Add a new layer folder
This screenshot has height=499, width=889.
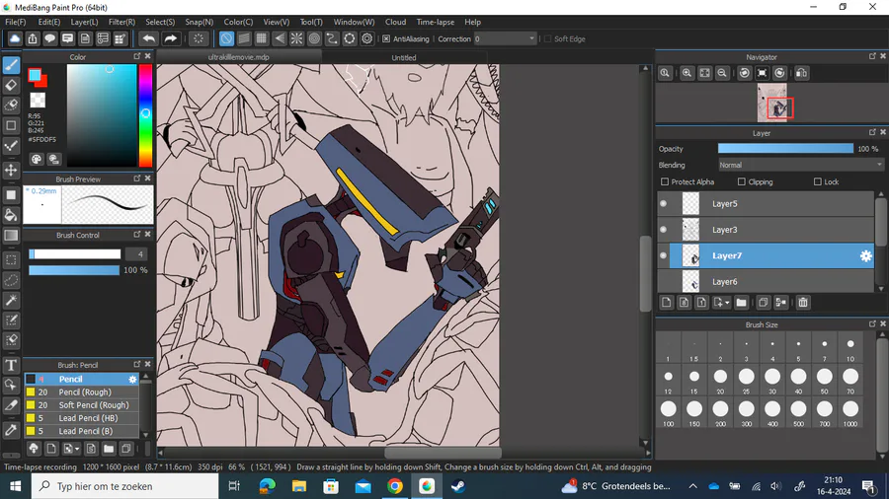[x=741, y=303]
